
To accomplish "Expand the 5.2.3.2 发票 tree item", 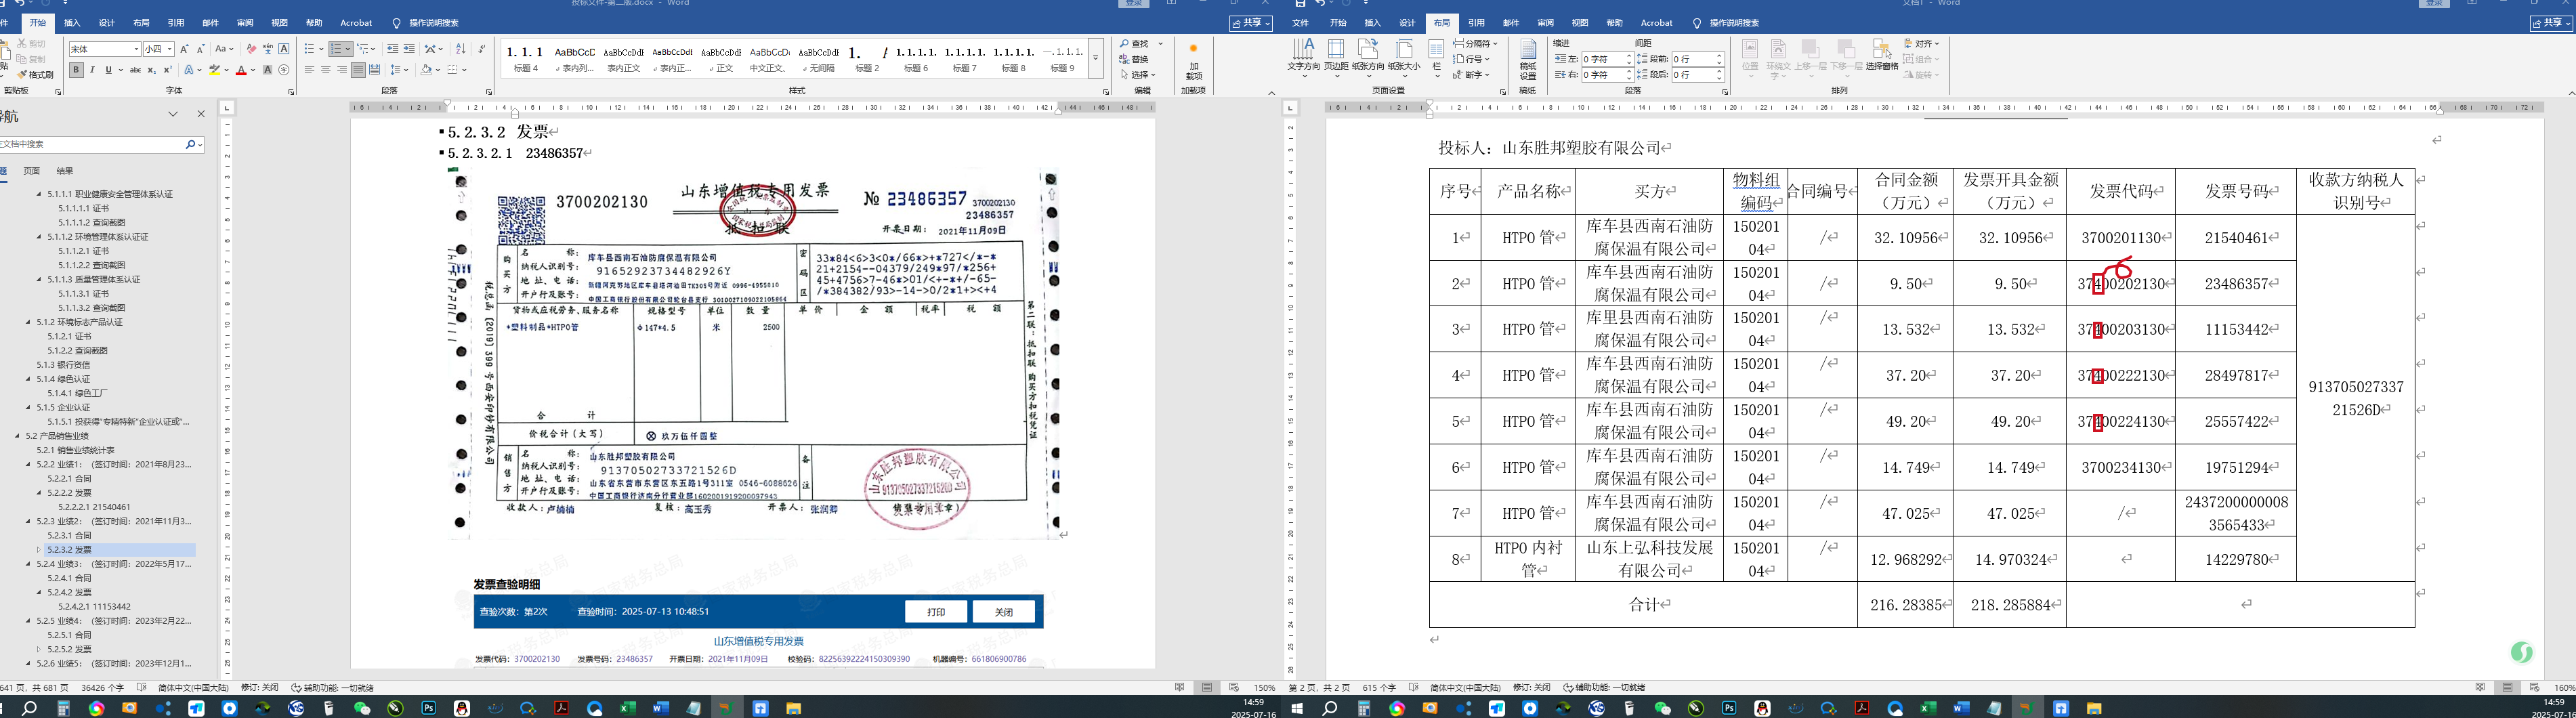I will (x=39, y=550).
